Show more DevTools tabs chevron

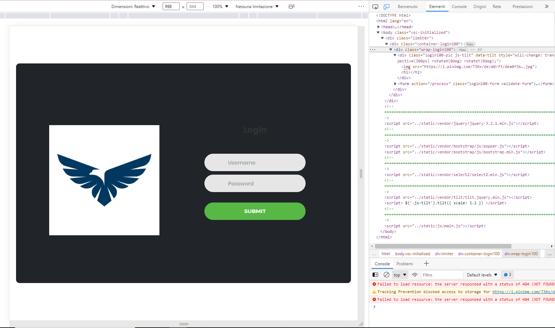547,6
